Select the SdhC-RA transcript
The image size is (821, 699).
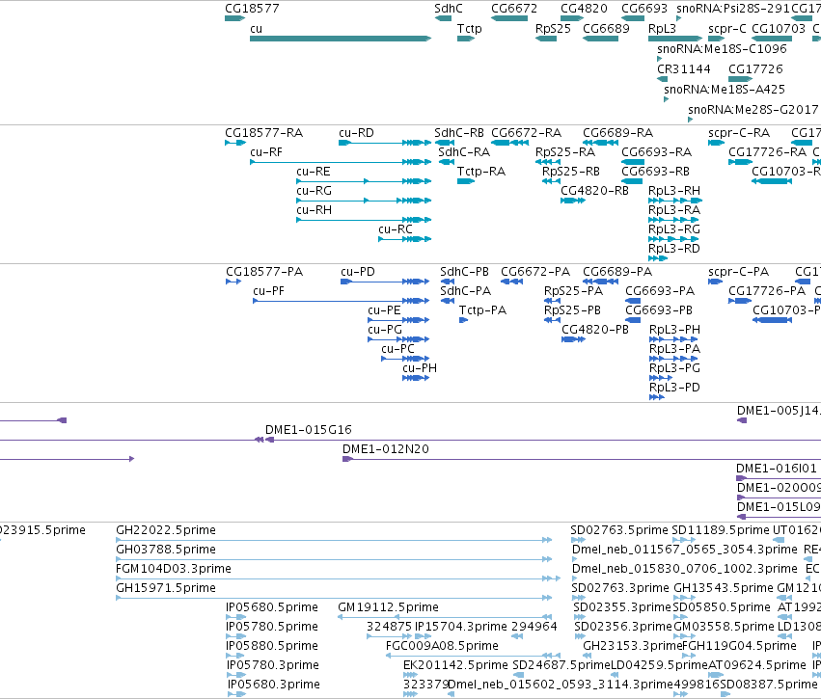click(446, 162)
